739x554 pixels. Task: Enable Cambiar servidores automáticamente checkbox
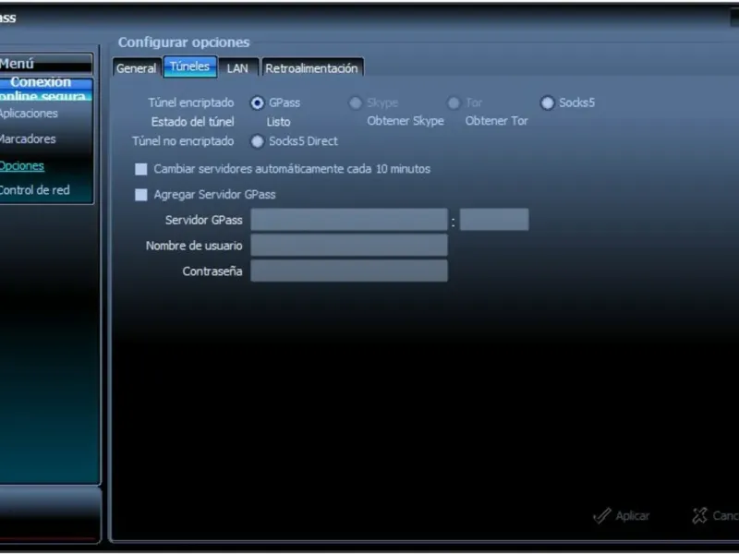point(141,169)
